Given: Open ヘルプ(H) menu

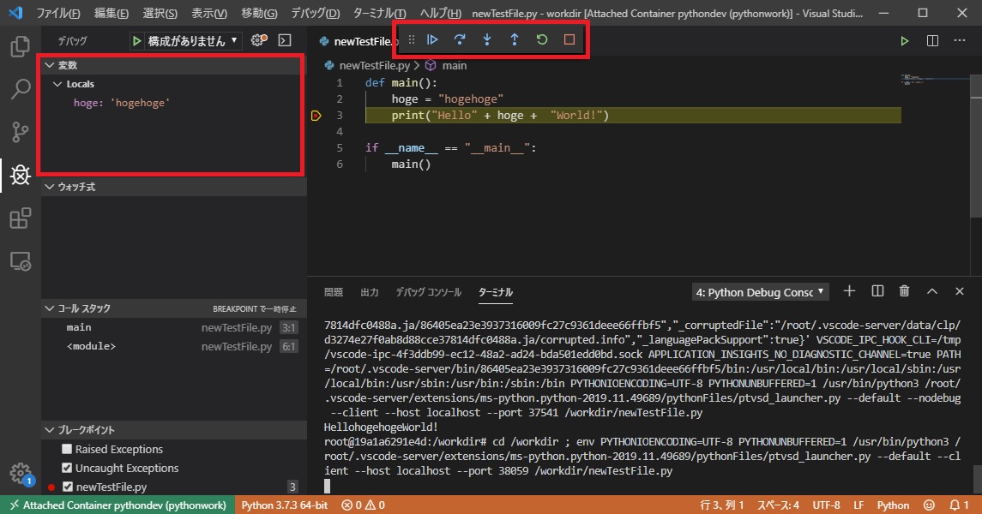Looking at the screenshot, I should 440,13.
